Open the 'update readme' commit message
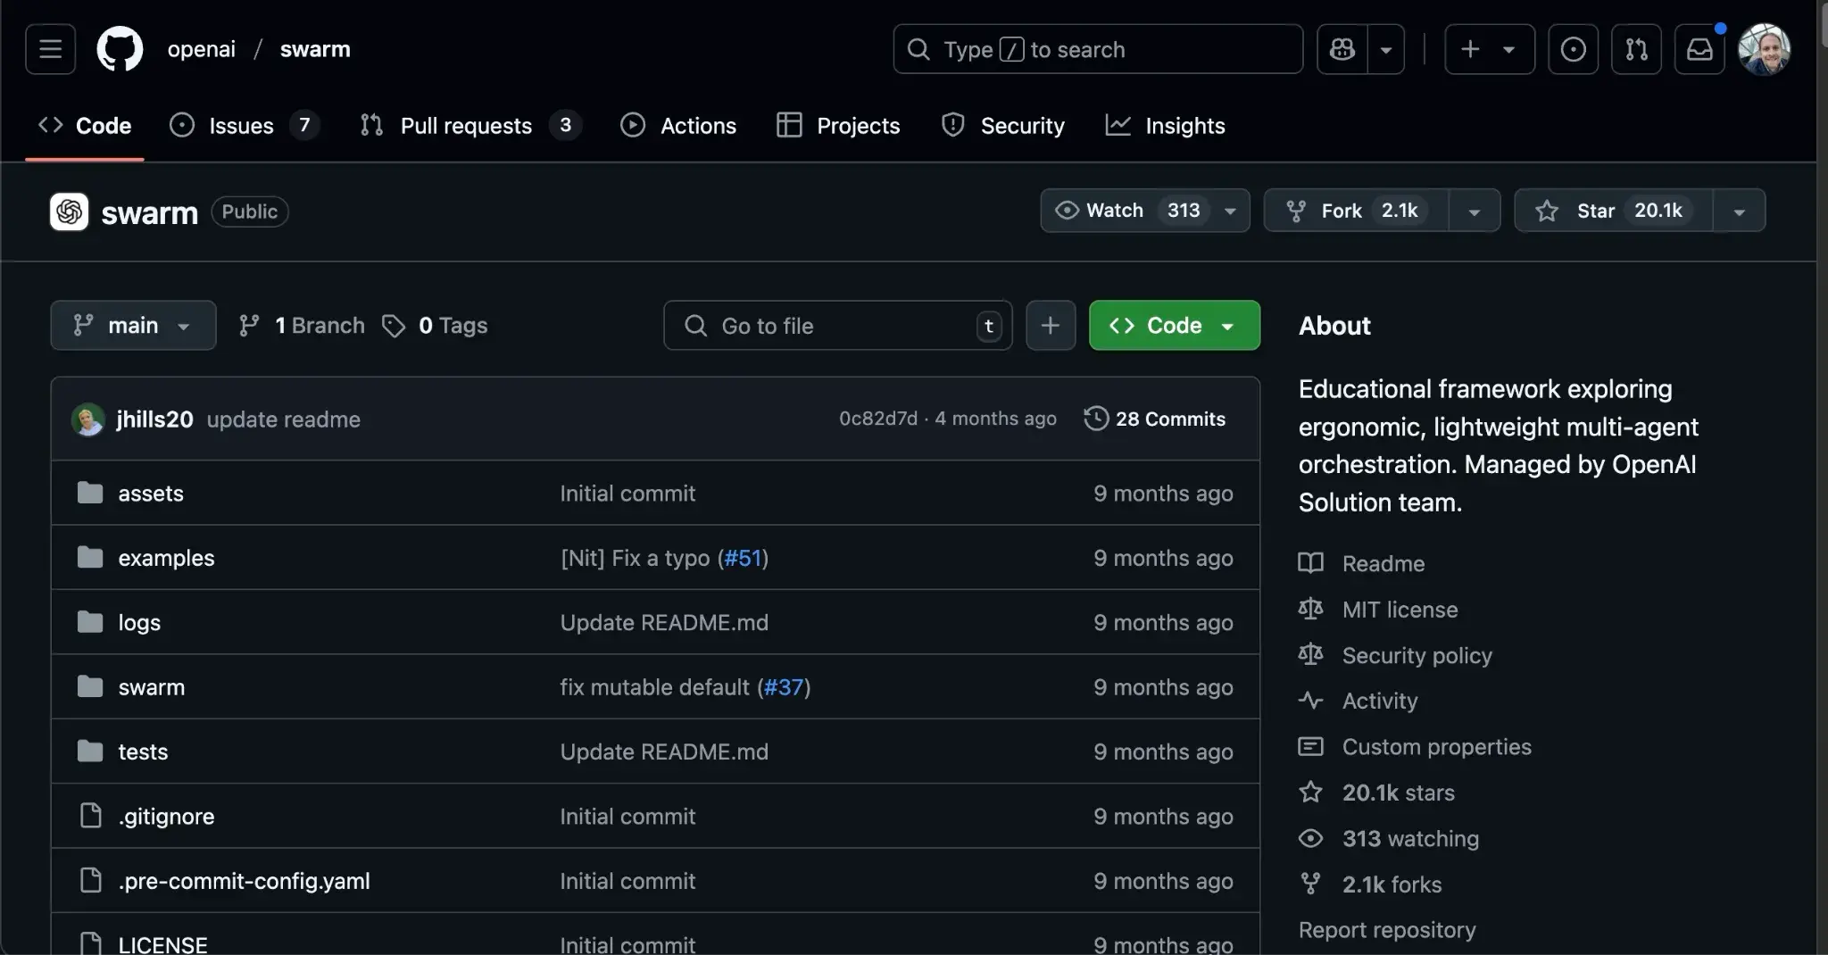Screen dimensions: 1828x955 284,419
